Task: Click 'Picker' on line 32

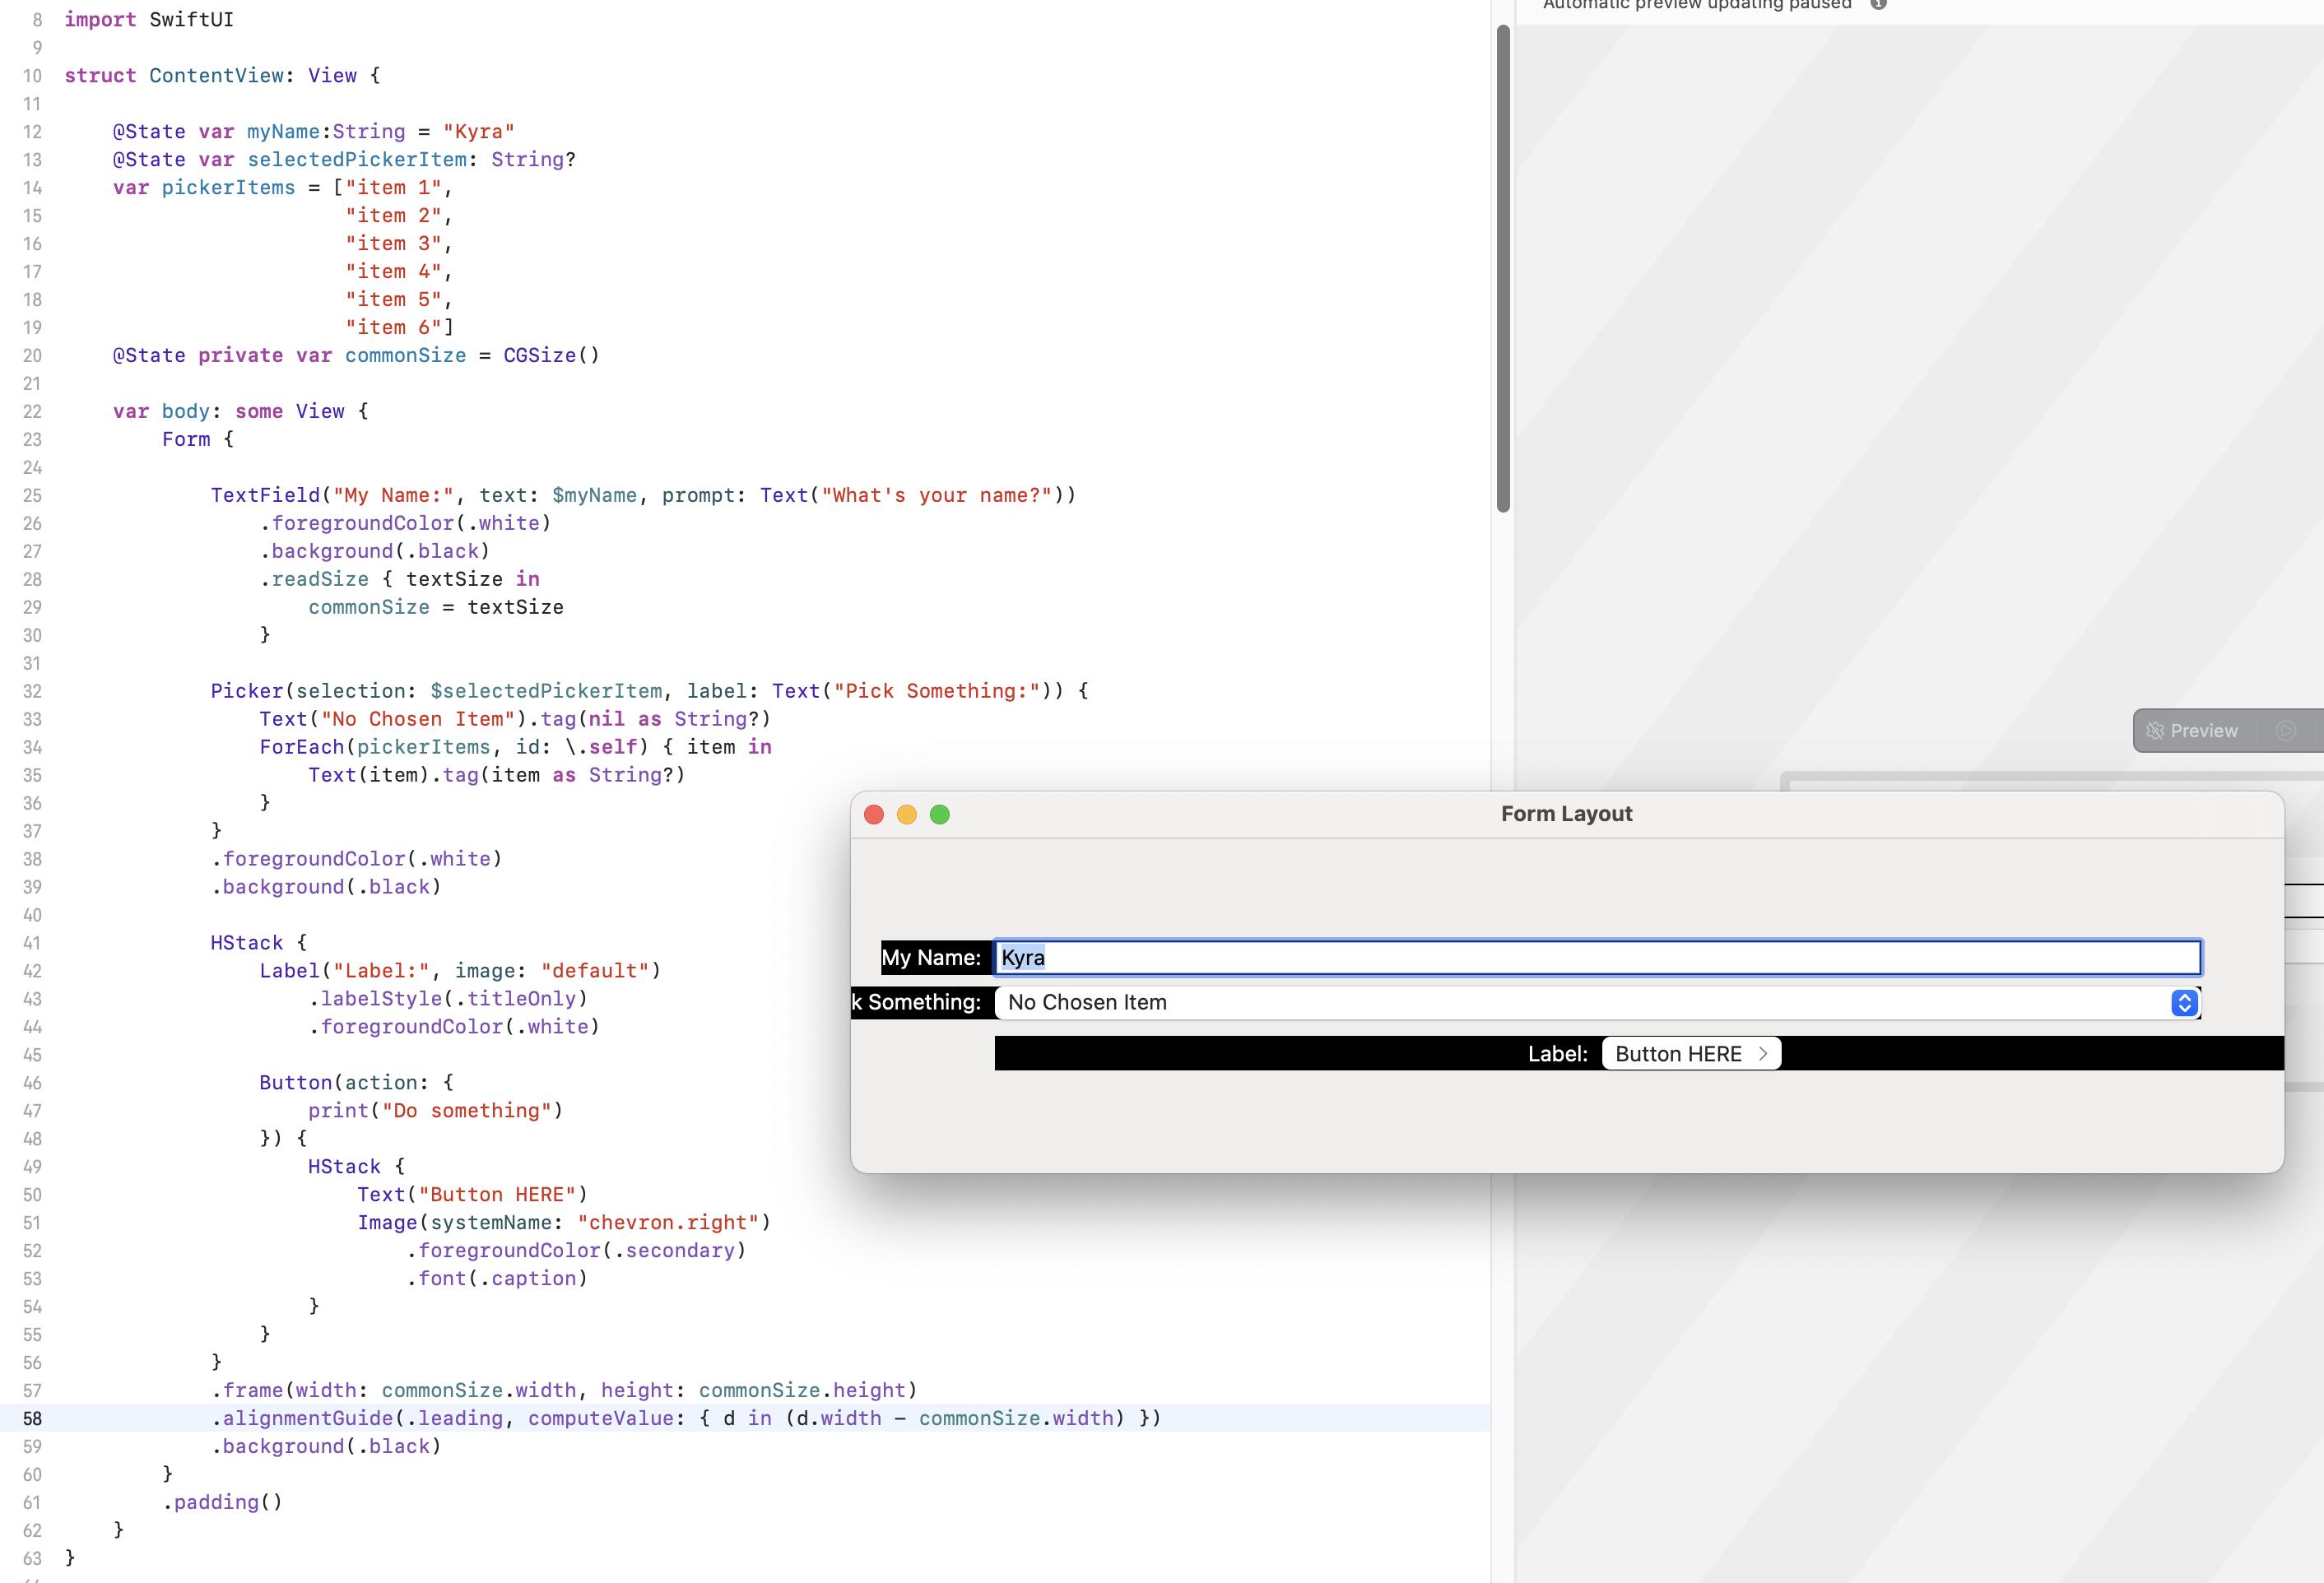Action: coord(247,691)
